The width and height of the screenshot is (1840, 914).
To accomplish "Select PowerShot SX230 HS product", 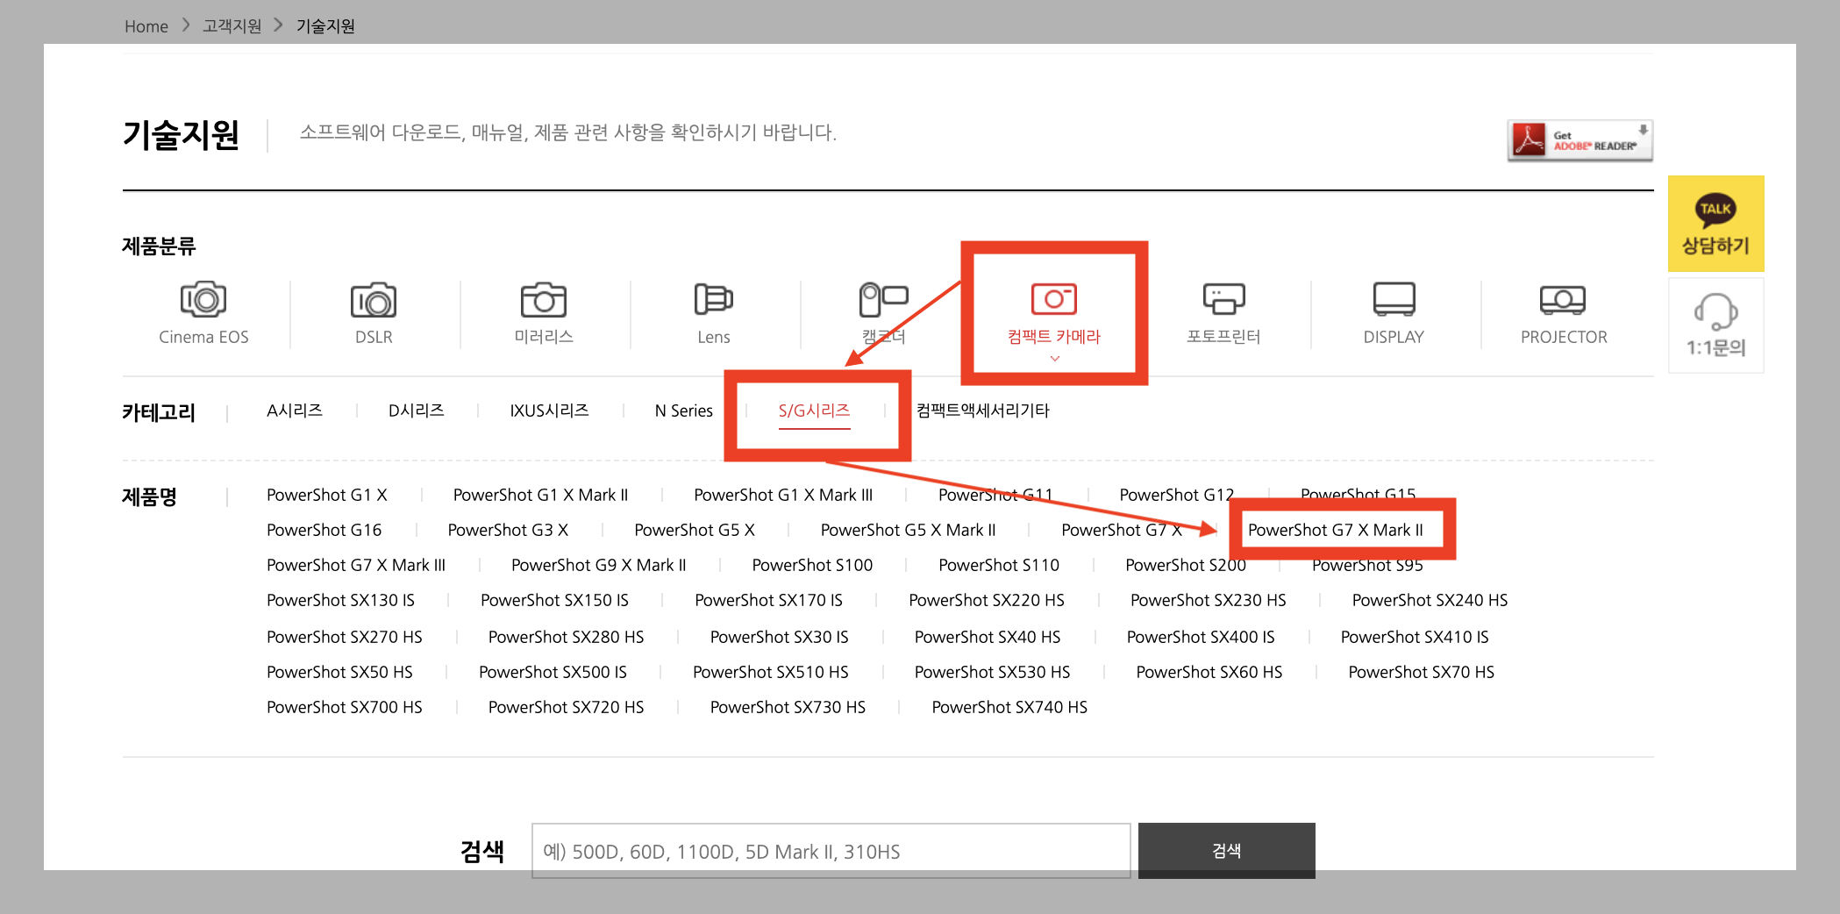I will click(x=1209, y=600).
